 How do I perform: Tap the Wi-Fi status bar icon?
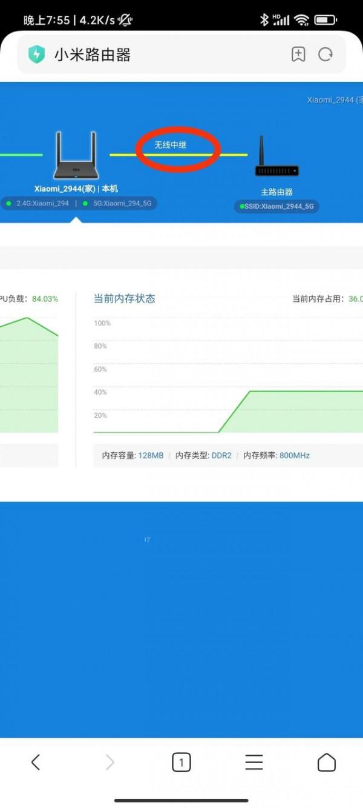click(301, 20)
